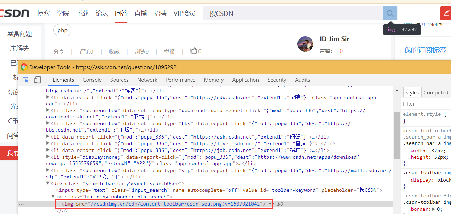Click the Chrome icon in the Developer Tools title bar
The height and width of the screenshot is (214, 451).
[24, 67]
